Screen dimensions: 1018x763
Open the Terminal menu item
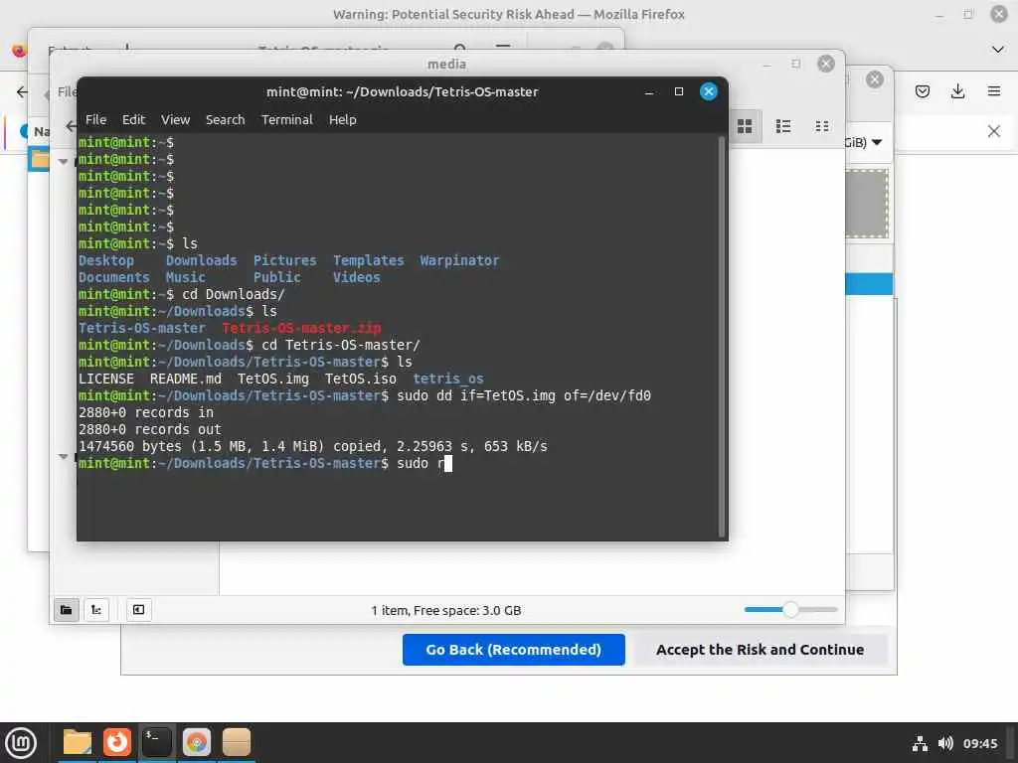tap(287, 119)
